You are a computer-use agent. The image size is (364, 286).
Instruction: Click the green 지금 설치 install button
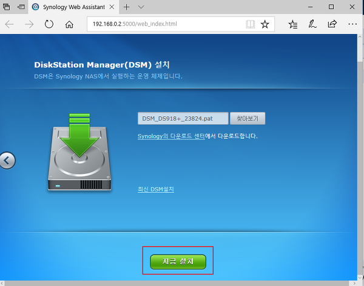178,262
